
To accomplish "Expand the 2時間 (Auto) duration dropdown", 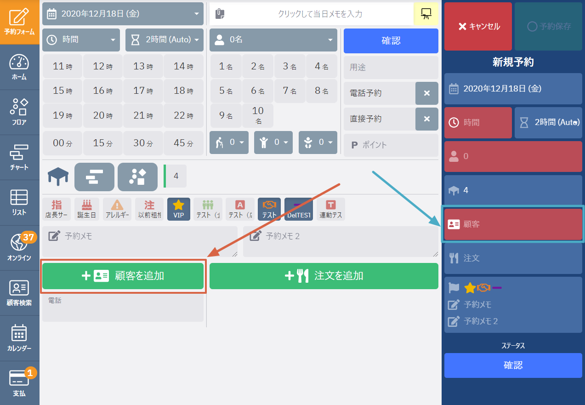I will click(164, 40).
